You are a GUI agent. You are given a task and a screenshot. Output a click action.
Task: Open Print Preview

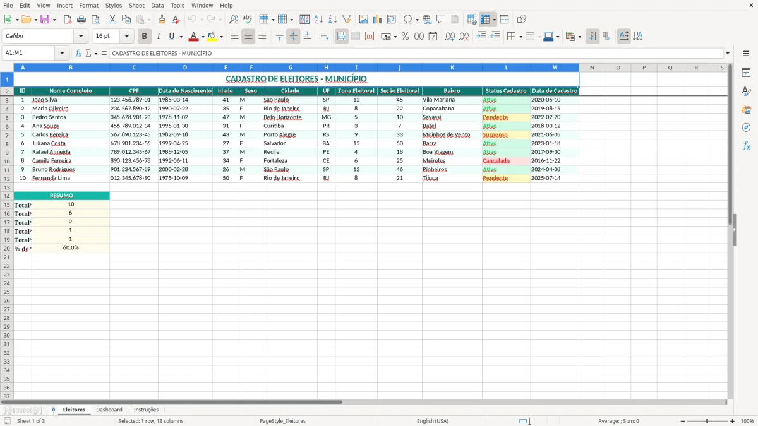[x=95, y=20]
